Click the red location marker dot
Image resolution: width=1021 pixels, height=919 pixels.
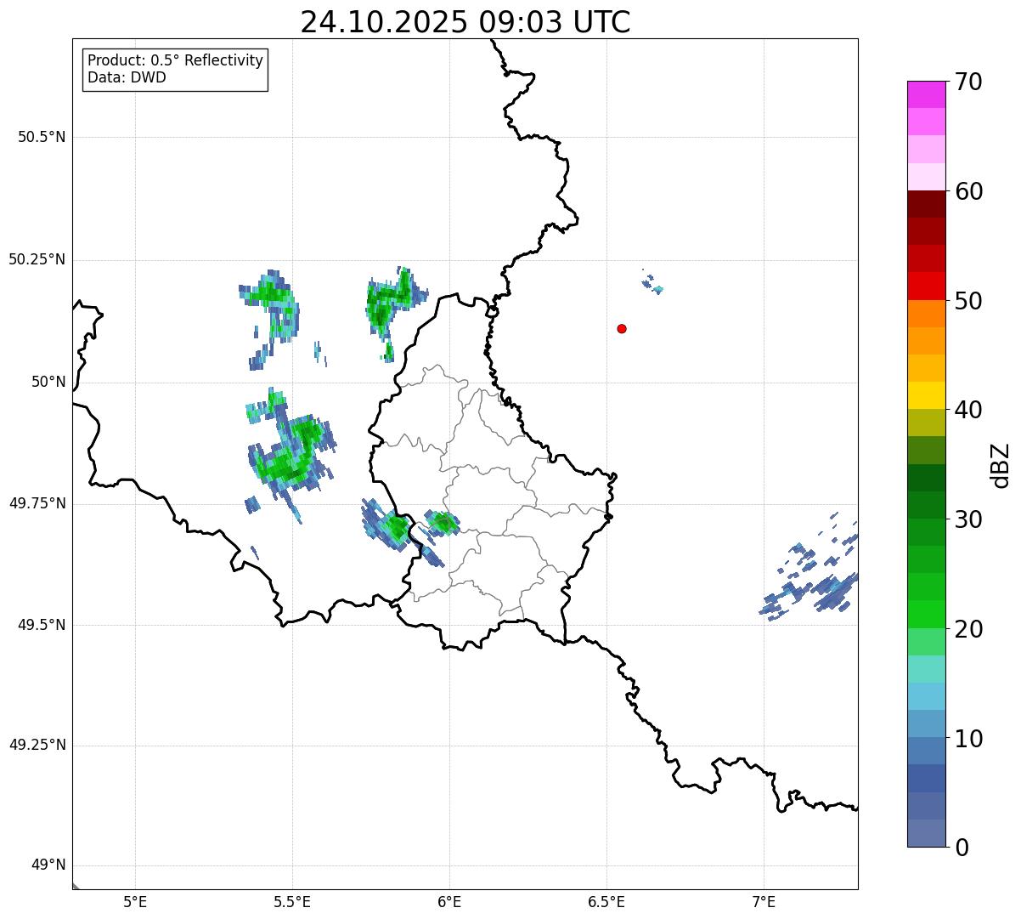622,328
